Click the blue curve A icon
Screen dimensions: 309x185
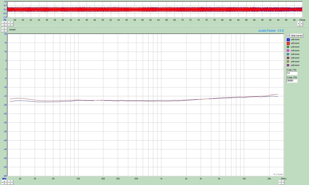(288, 40)
